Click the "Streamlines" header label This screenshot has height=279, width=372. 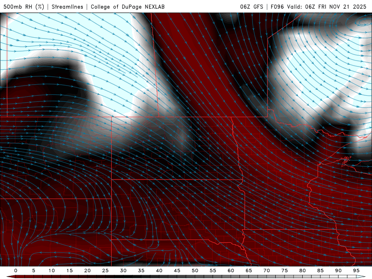(67, 7)
